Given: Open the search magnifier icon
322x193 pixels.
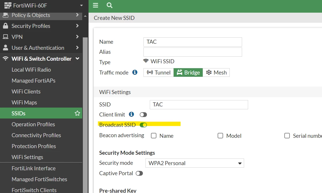Looking at the screenshot, I should 110,5.
